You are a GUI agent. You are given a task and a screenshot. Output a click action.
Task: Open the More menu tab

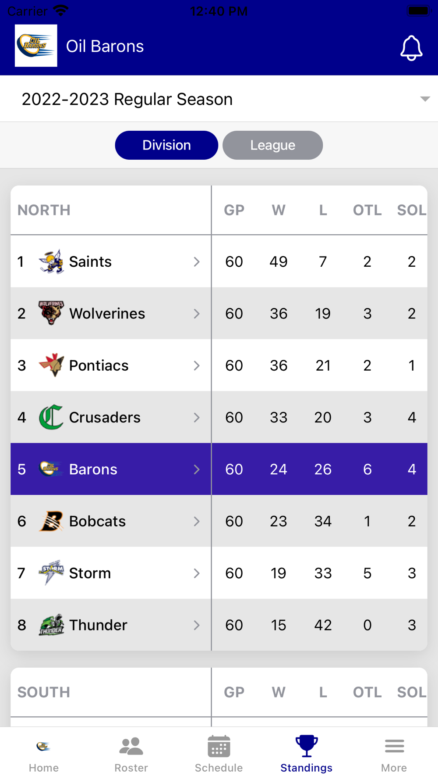pyautogui.click(x=394, y=754)
